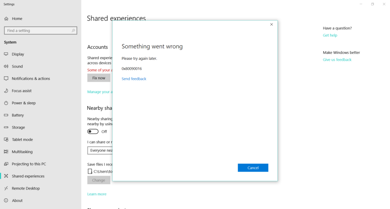Click the Battery icon
This screenshot has height=209, width=390.
(x=6, y=115)
